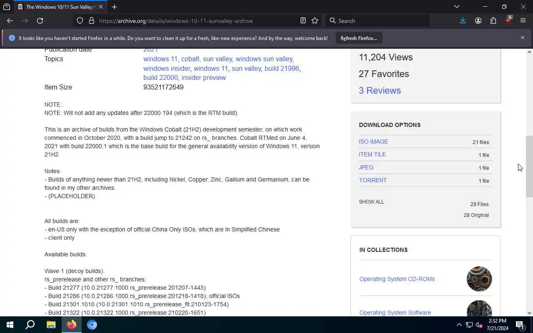Toggle reader view icon
This screenshot has width=533, height=333.
pyautogui.click(x=303, y=21)
